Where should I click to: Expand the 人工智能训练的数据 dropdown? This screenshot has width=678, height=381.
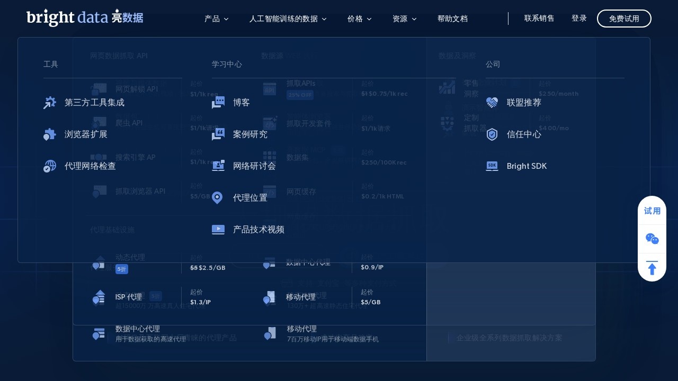point(288,19)
